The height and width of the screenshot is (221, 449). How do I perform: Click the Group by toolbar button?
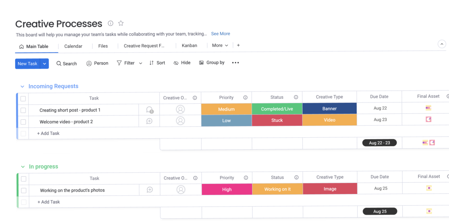[x=212, y=63]
